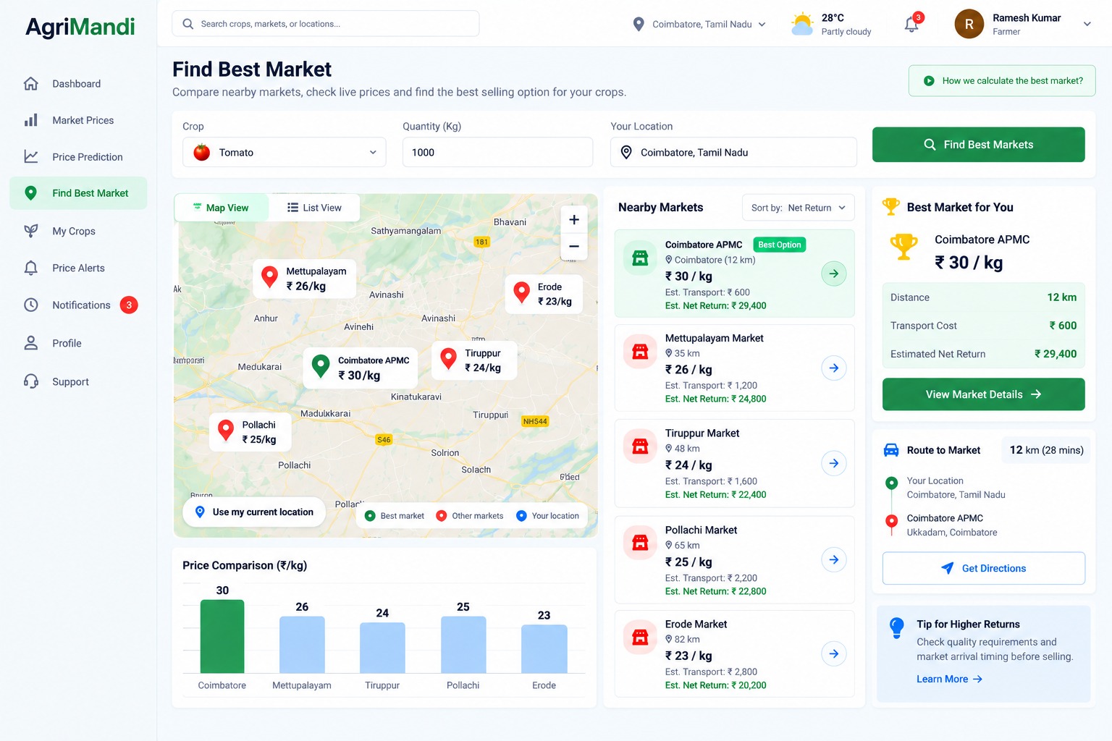
Task: Click Erode red map pin
Action: click(x=521, y=292)
